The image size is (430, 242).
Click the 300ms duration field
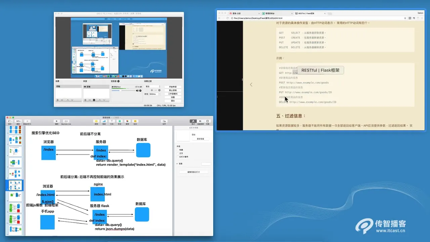[x=154, y=94]
